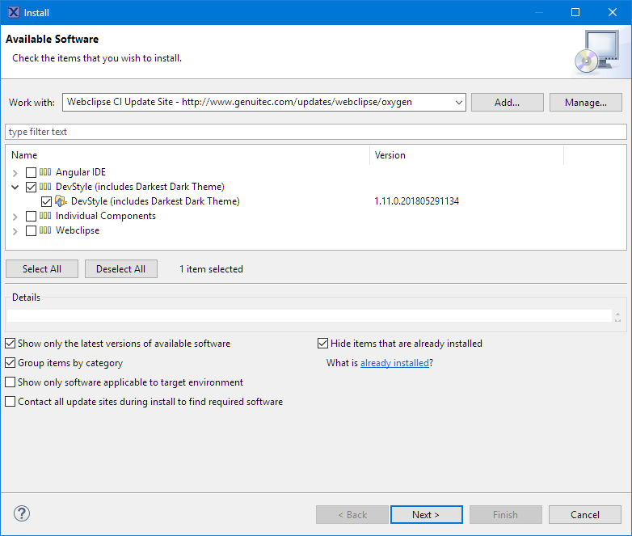Uncheck Group items by category
This screenshot has width=632, height=536.
pos(11,363)
